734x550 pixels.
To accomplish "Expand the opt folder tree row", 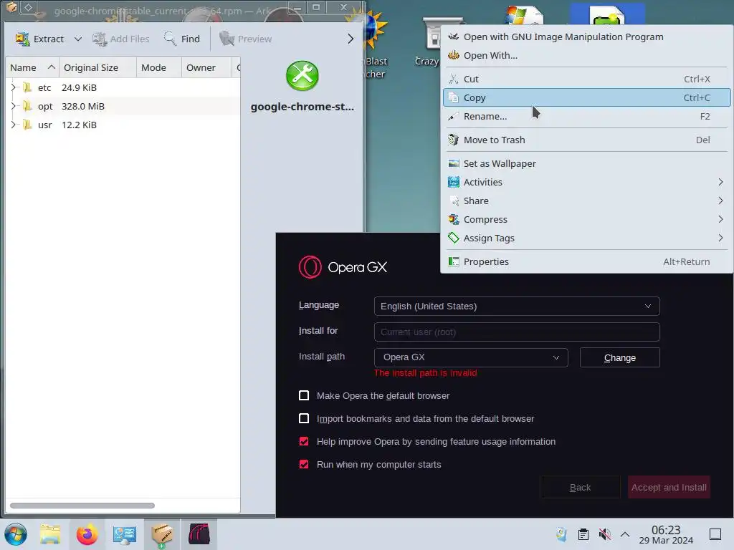I will click(14, 106).
